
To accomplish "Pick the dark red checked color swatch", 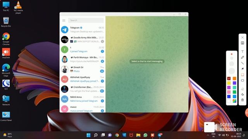I will 229,78.
